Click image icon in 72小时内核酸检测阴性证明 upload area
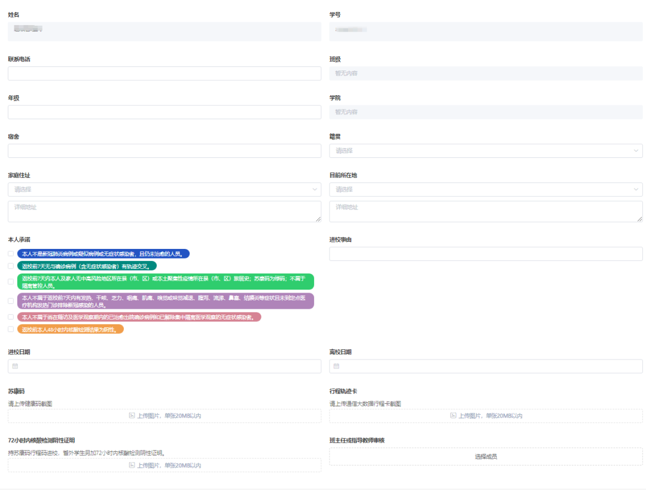Screen dimensions: 646x490 [x=132, y=465]
